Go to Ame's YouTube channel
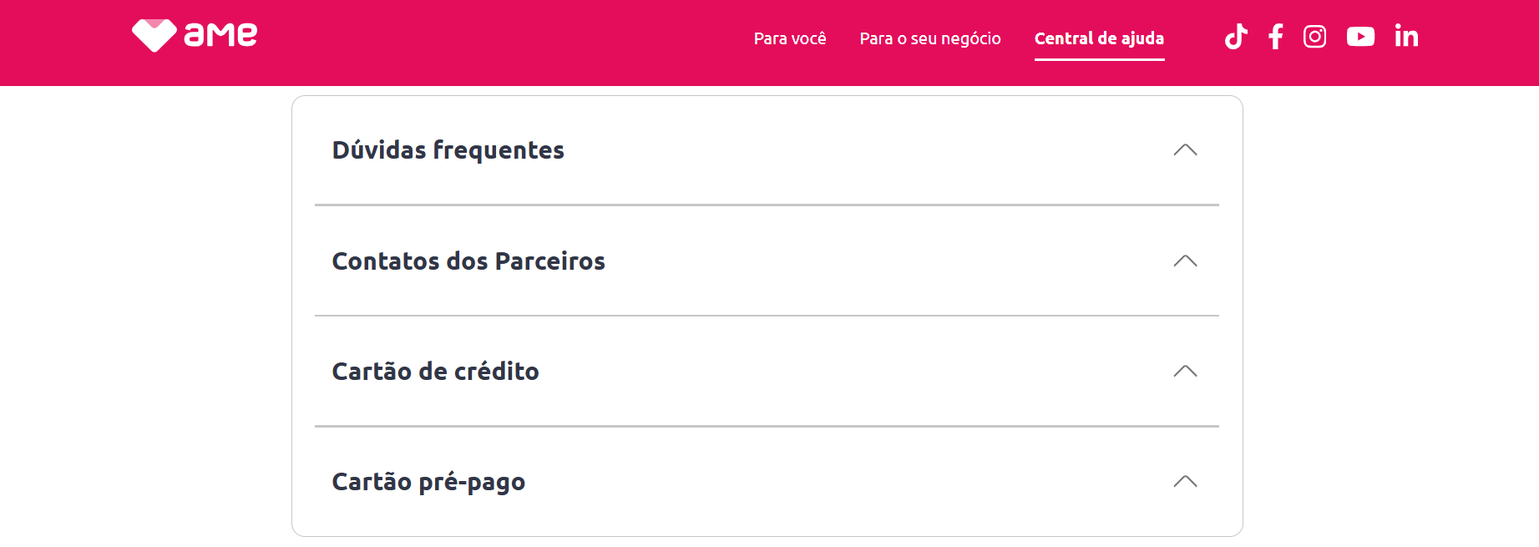 1360,37
